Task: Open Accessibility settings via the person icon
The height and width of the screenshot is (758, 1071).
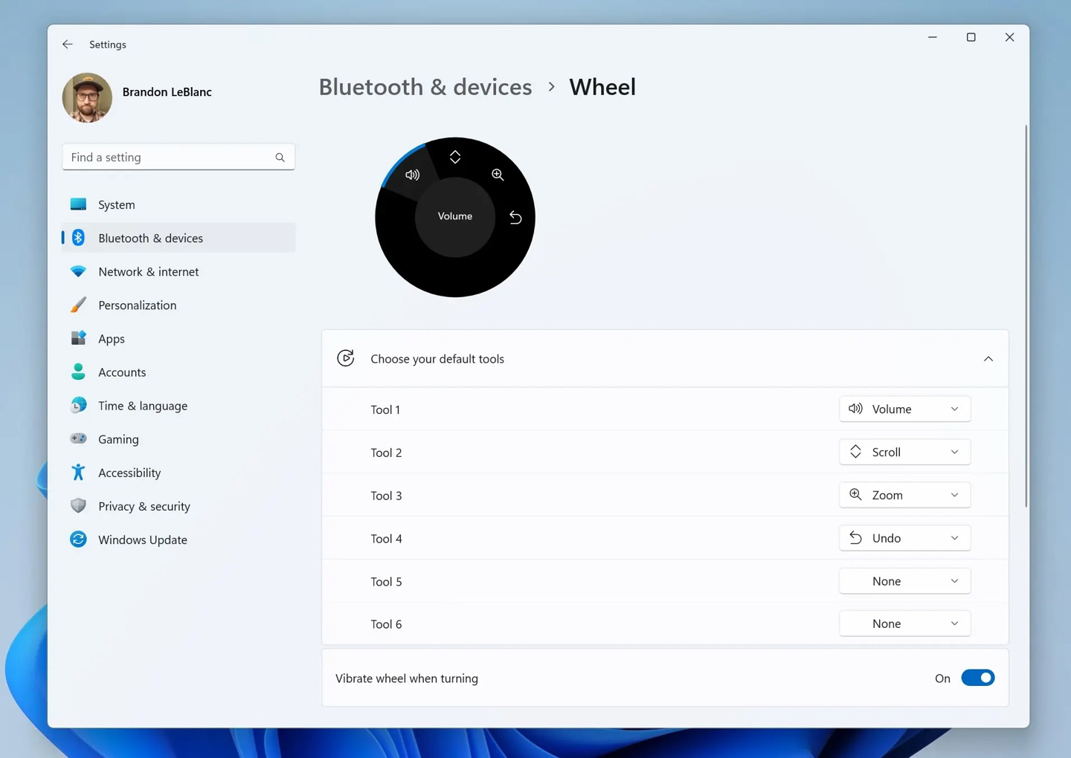Action: point(78,472)
